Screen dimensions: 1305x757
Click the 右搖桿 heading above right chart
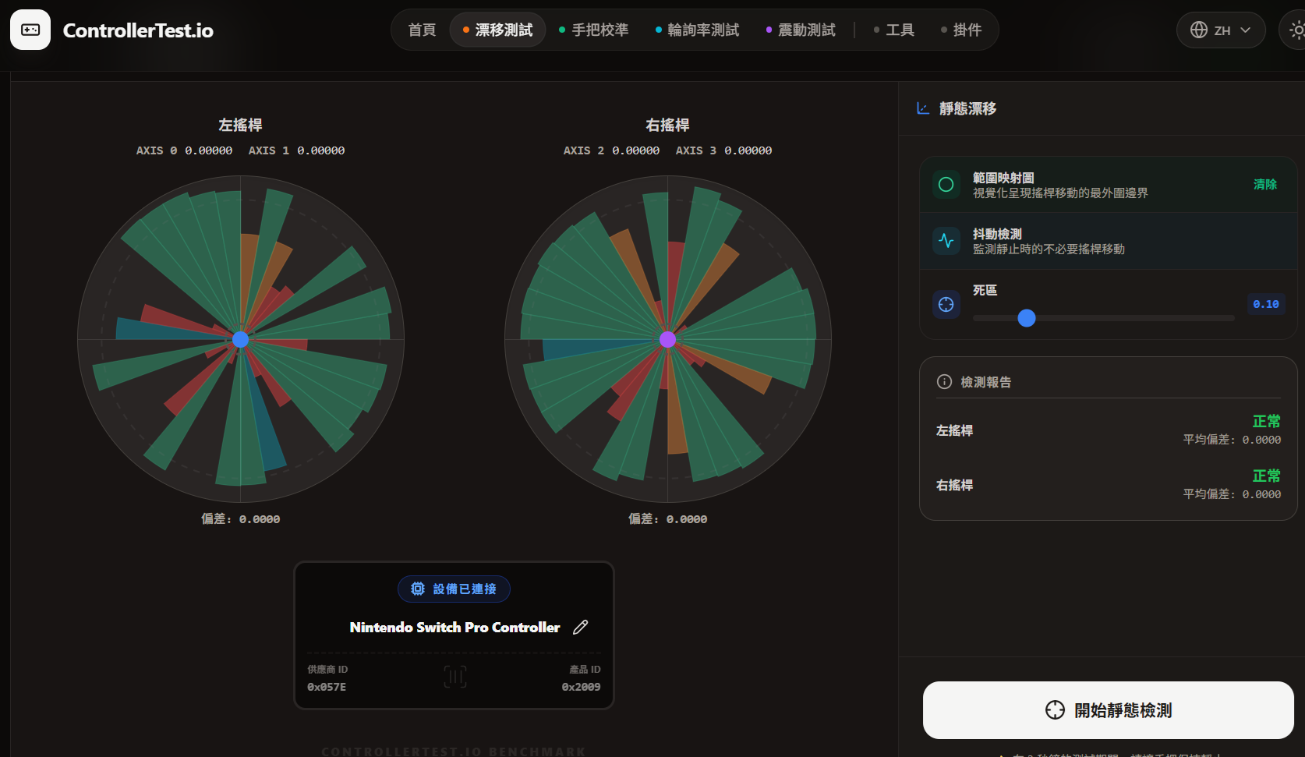coord(667,125)
